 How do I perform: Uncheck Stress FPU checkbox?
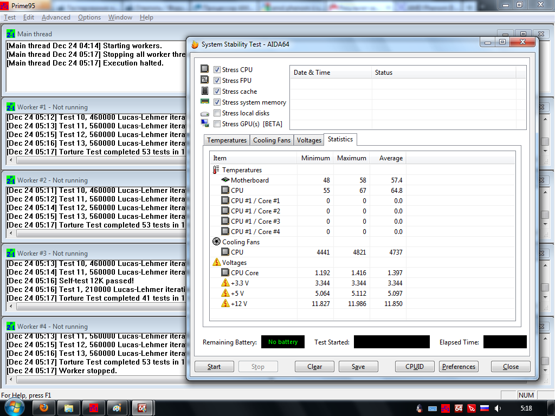click(x=217, y=80)
